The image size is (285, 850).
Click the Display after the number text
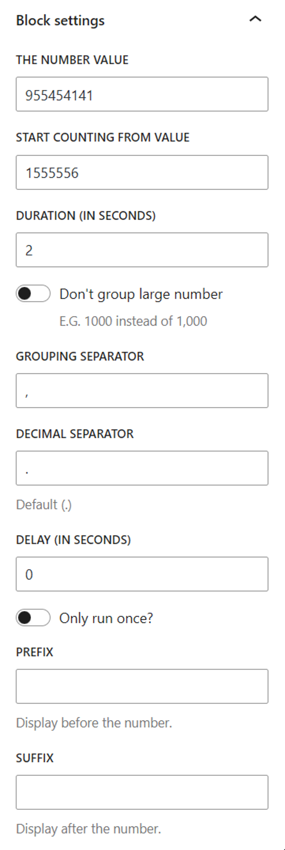(x=88, y=828)
